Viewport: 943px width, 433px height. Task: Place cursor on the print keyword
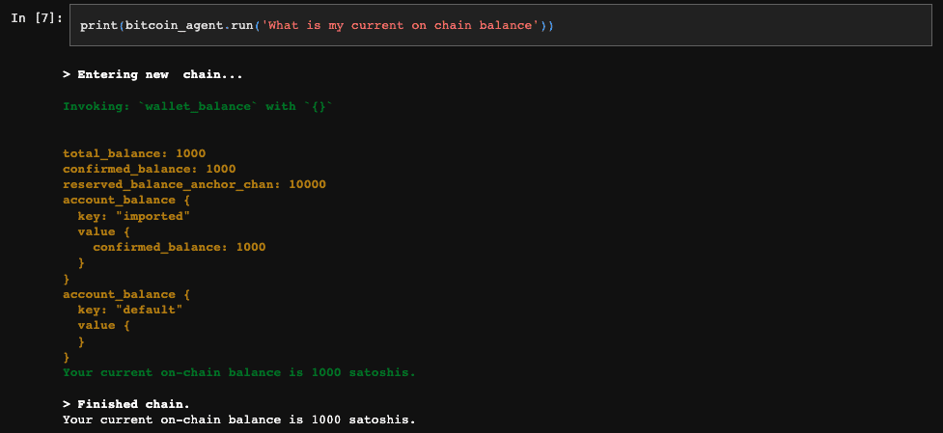(99, 26)
